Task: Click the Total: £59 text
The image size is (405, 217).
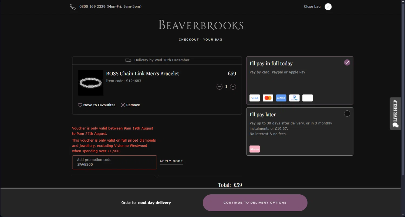Action: (x=230, y=185)
